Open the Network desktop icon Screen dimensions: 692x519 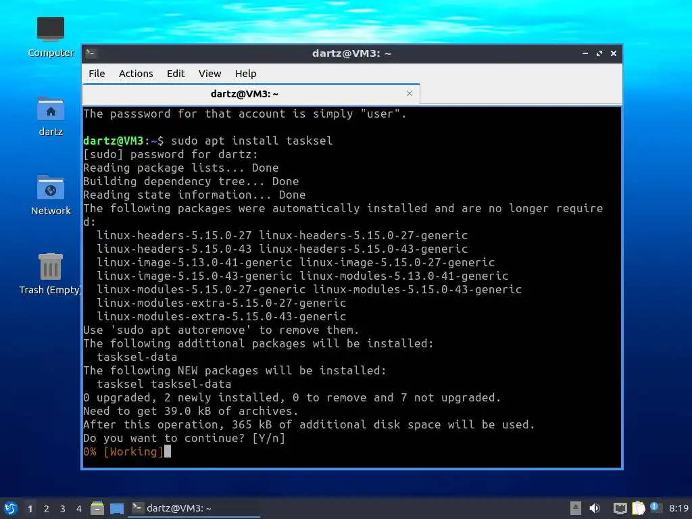point(50,195)
